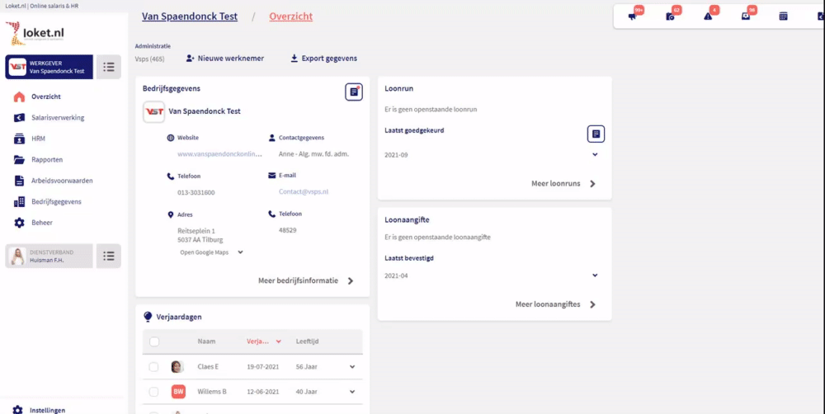Open the announcements megaphone icon
This screenshot has height=414, width=825.
coord(633,16)
